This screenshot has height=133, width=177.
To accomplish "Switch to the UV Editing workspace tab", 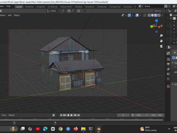I will coord(52,7).
